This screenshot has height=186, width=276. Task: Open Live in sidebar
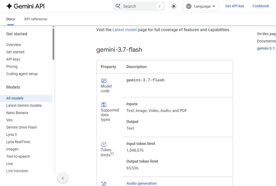(10, 164)
